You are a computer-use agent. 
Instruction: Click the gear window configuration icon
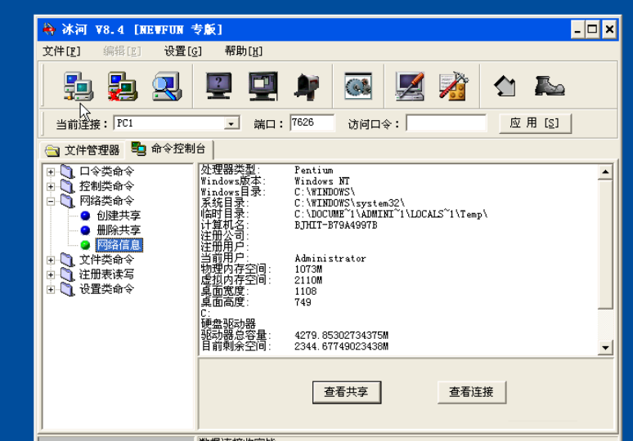coord(358,86)
